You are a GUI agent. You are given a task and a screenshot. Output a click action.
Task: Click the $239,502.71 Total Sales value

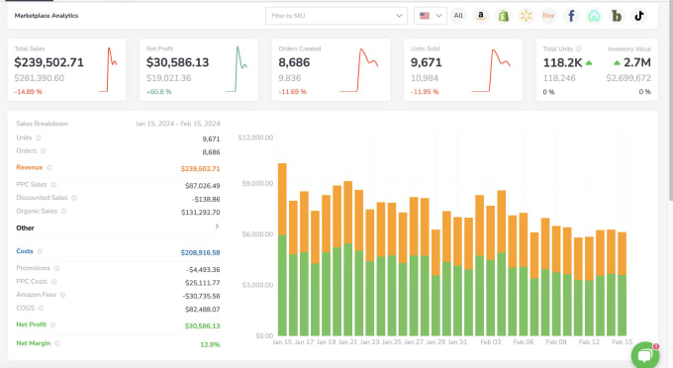pos(48,62)
